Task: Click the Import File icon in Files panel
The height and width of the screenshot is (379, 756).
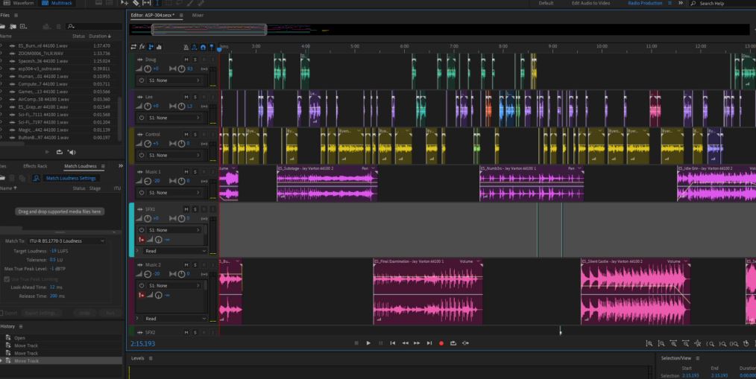Action: tap(13, 27)
